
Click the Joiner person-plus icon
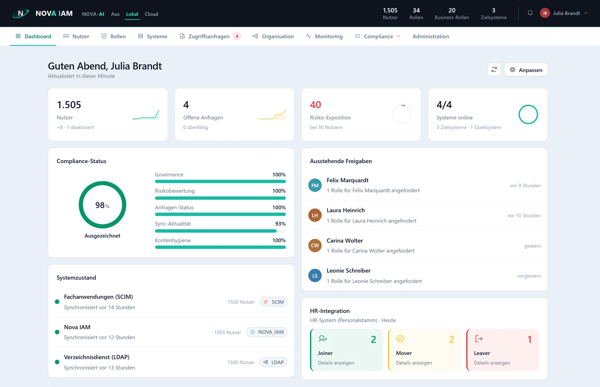[322, 339]
